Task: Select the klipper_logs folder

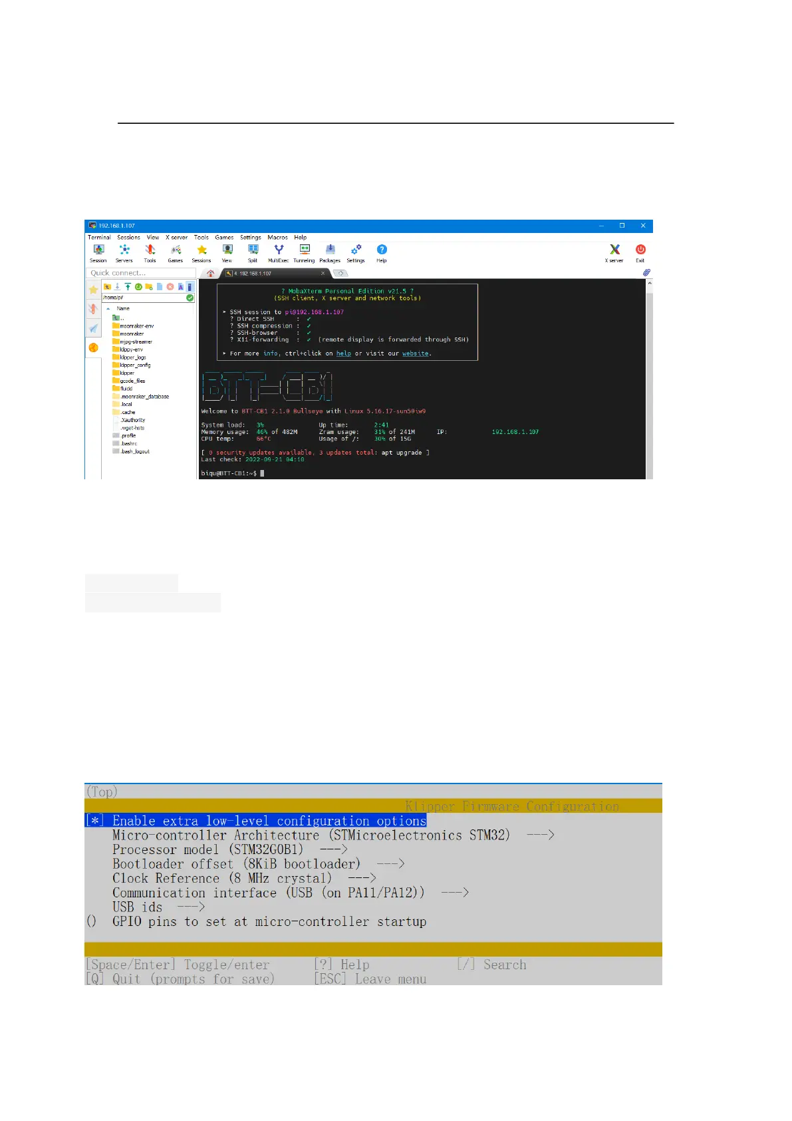Action: 129,357
